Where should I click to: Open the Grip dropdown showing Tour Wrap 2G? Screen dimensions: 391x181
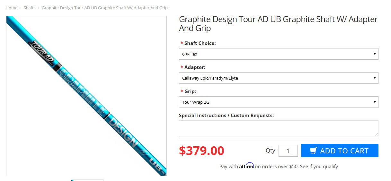(x=278, y=102)
